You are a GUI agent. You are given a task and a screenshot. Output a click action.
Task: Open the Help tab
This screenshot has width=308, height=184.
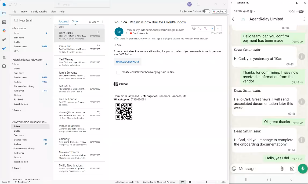[x=62, y=12]
